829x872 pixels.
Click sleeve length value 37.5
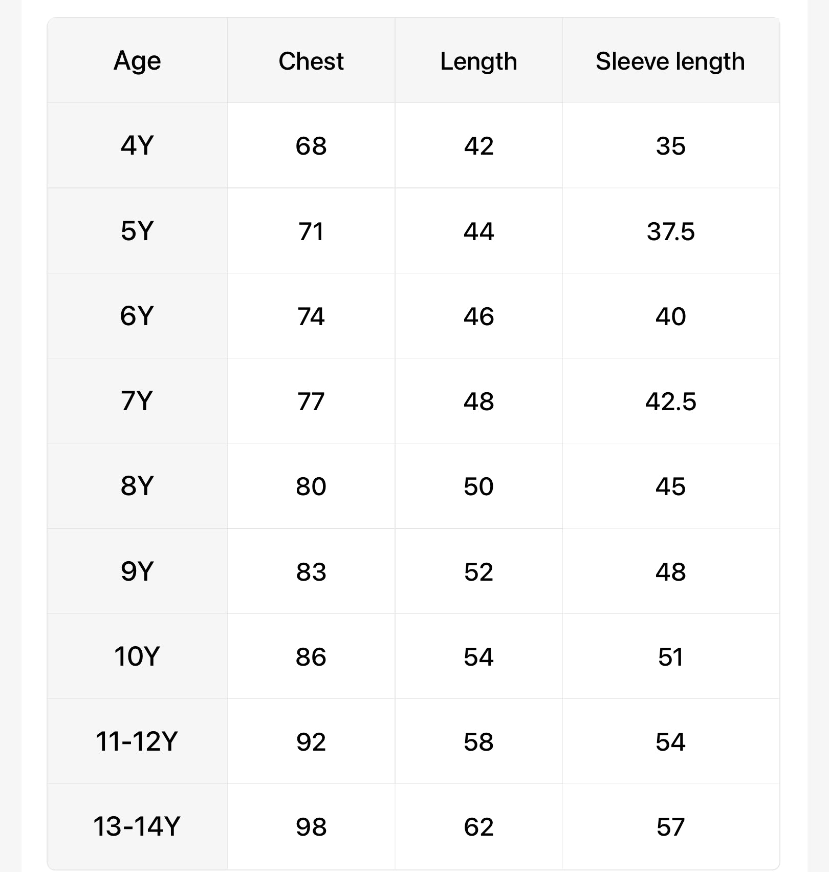[x=670, y=231]
